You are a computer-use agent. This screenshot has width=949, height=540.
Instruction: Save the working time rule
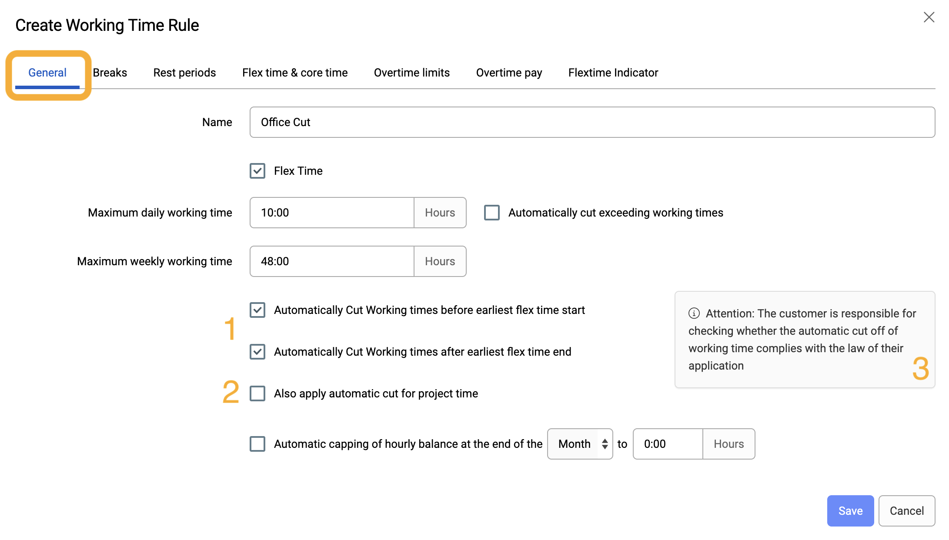pos(850,511)
